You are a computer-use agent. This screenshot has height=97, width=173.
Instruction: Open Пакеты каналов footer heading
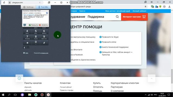[33, 83]
